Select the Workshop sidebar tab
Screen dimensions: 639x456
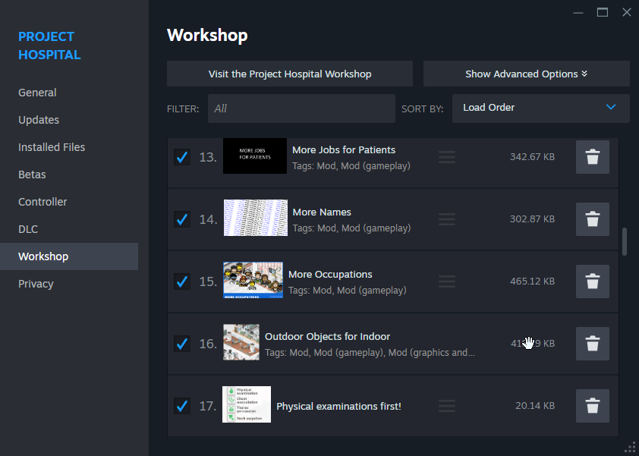(69, 256)
